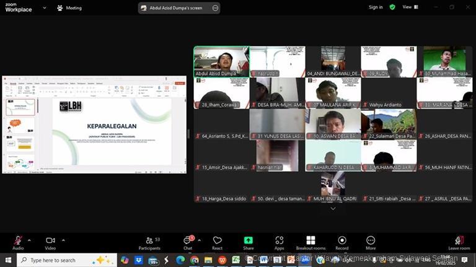Image resolution: width=476 pixels, height=267 pixels.
Task: Open Breakout rooms
Action: click(311, 242)
